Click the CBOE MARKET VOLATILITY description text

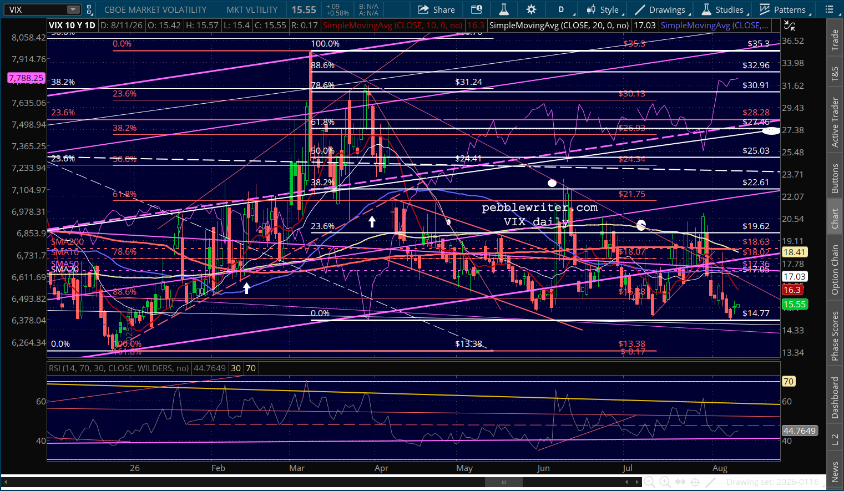[155, 10]
